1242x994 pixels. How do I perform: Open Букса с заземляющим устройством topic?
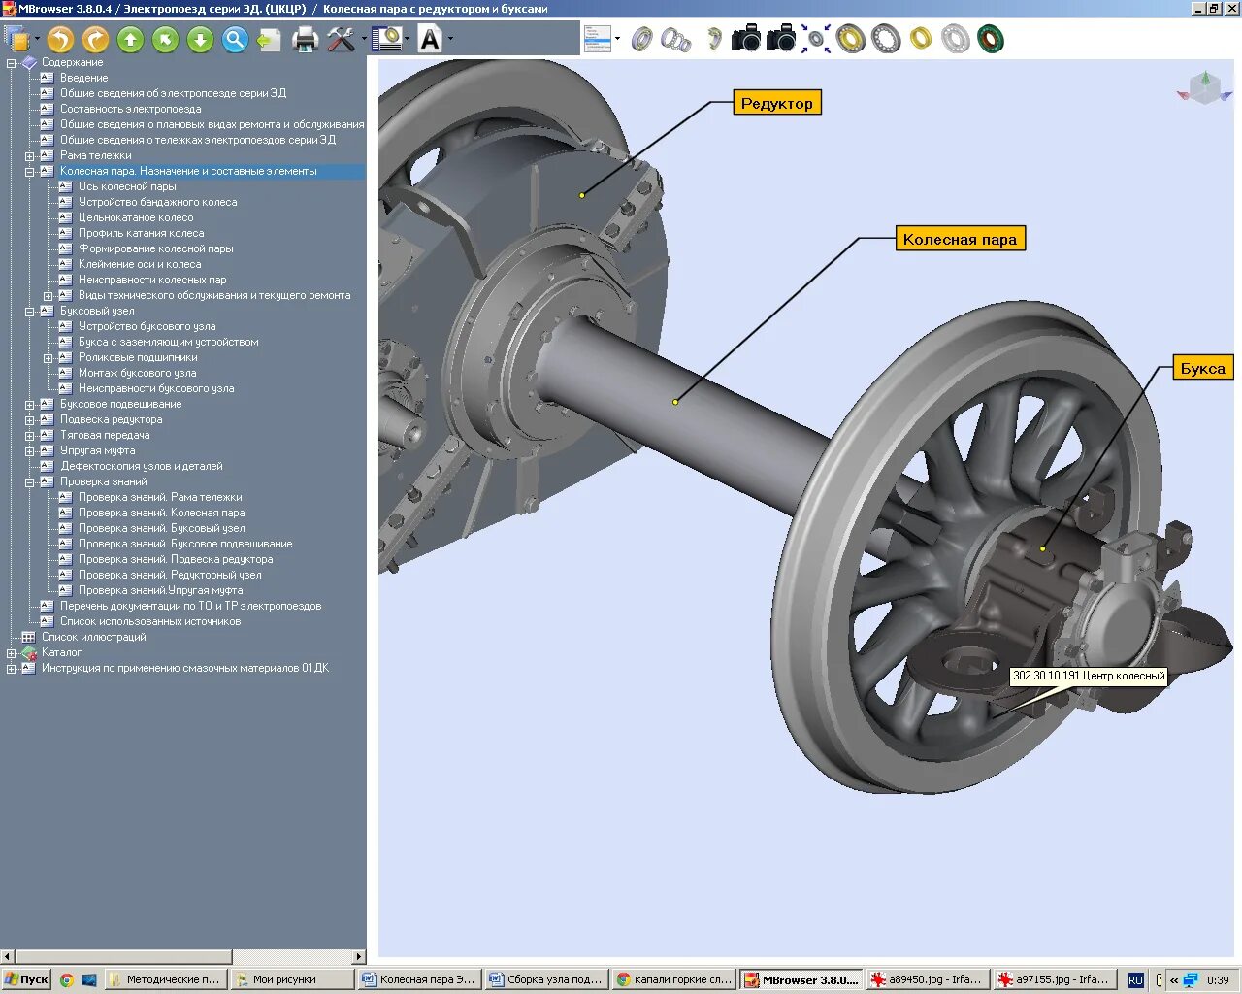[168, 342]
